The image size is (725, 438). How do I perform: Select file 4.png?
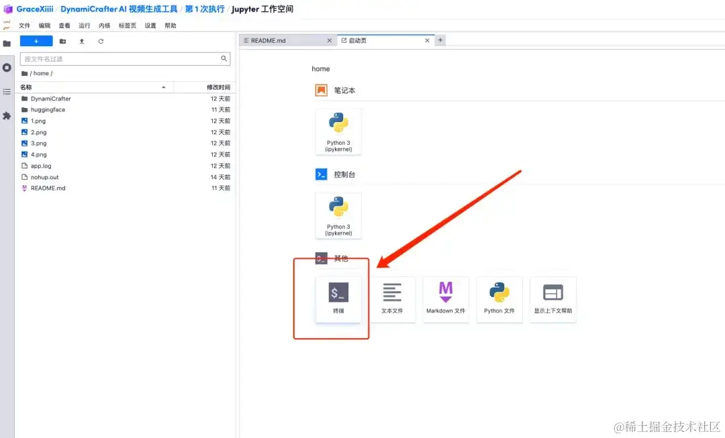[125, 154]
